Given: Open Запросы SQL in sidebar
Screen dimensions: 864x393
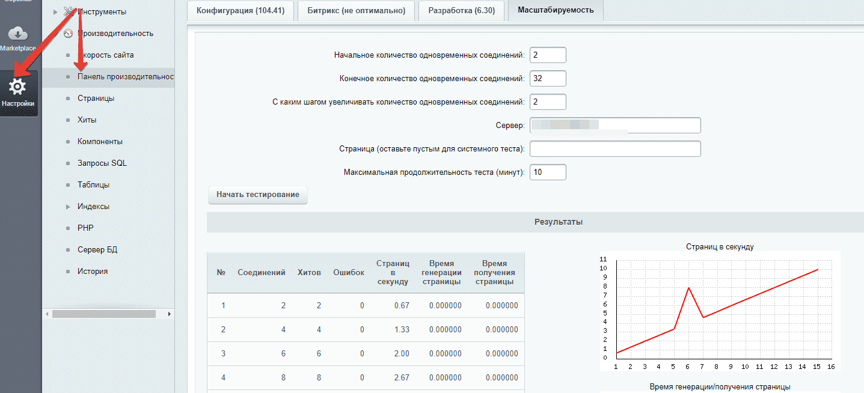Looking at the screenshot, I should click(102, 163).
